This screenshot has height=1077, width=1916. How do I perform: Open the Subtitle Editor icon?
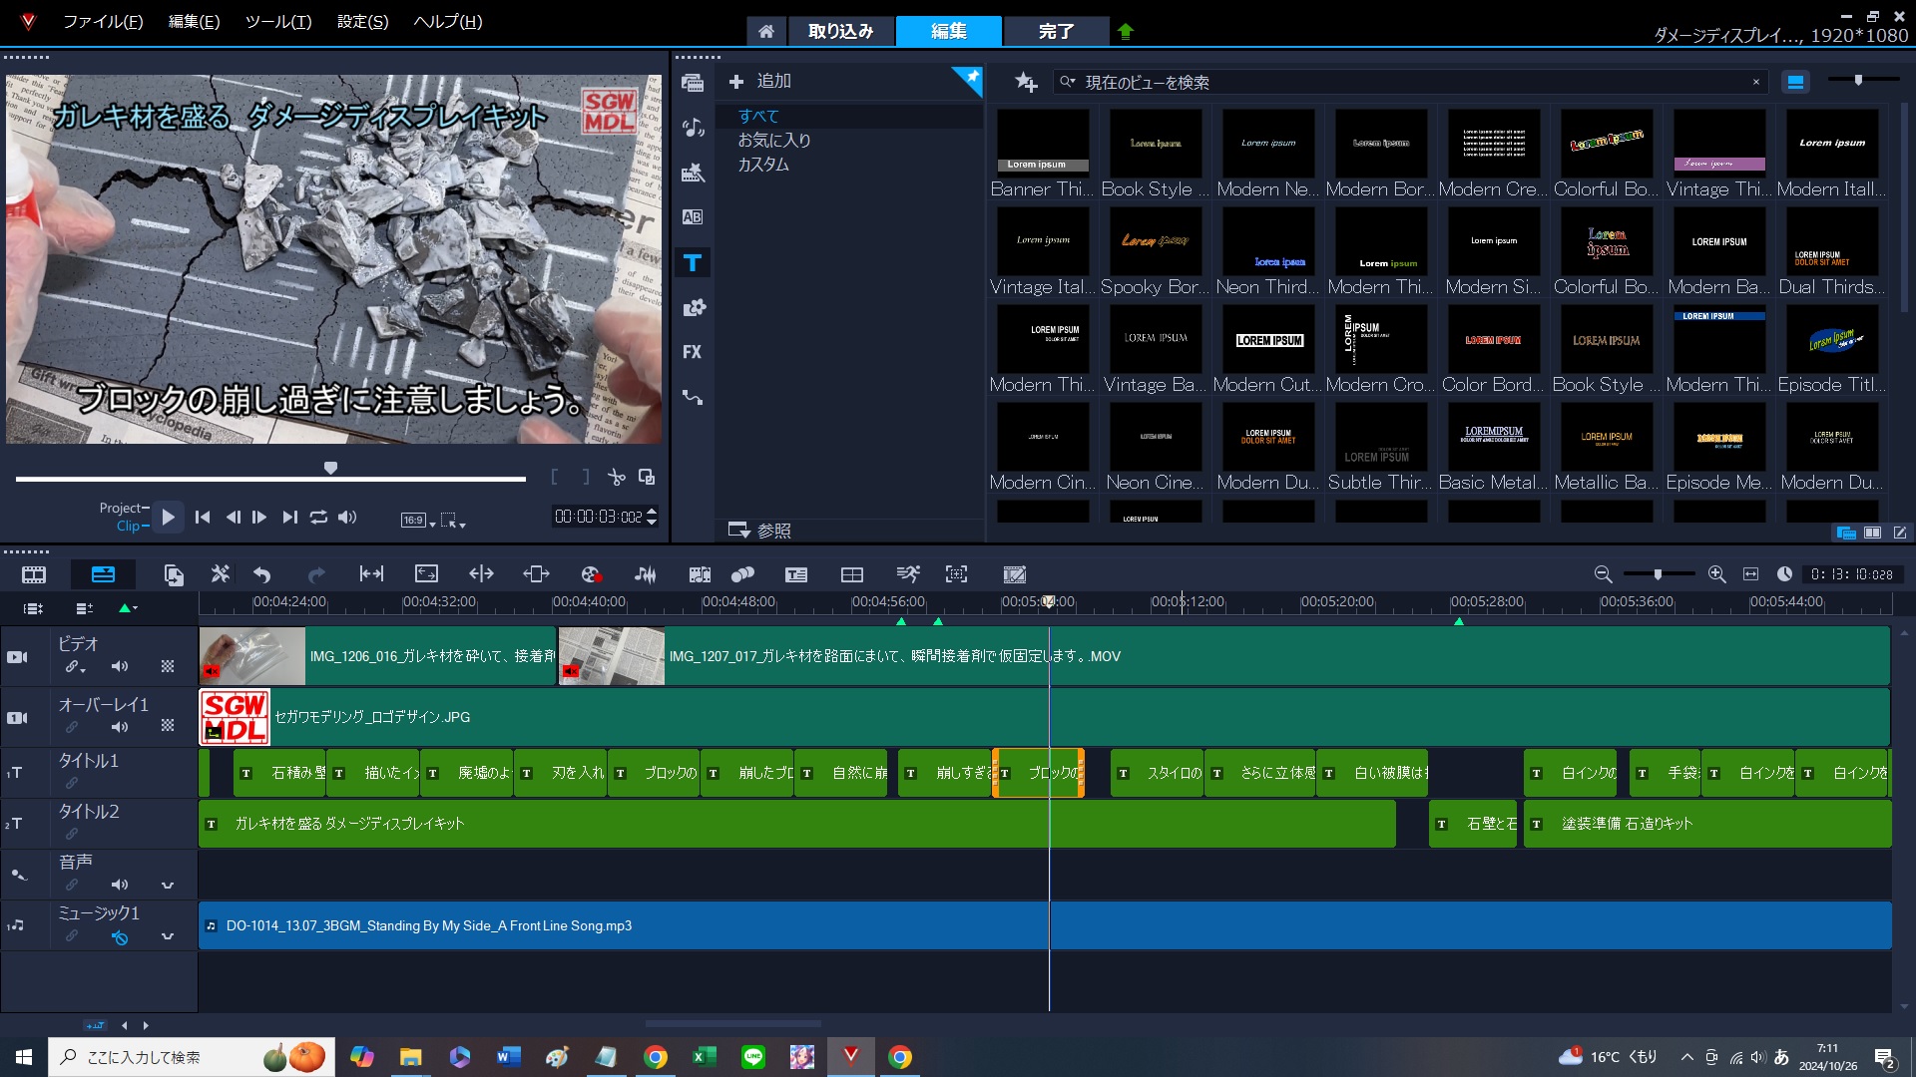(796, 574)
